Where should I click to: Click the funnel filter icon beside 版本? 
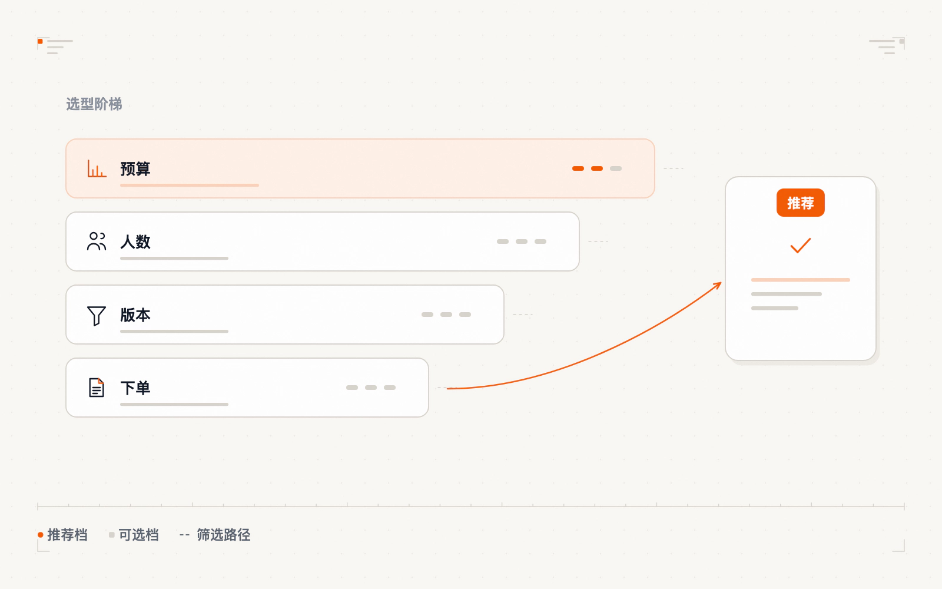(x=97, y=315)
